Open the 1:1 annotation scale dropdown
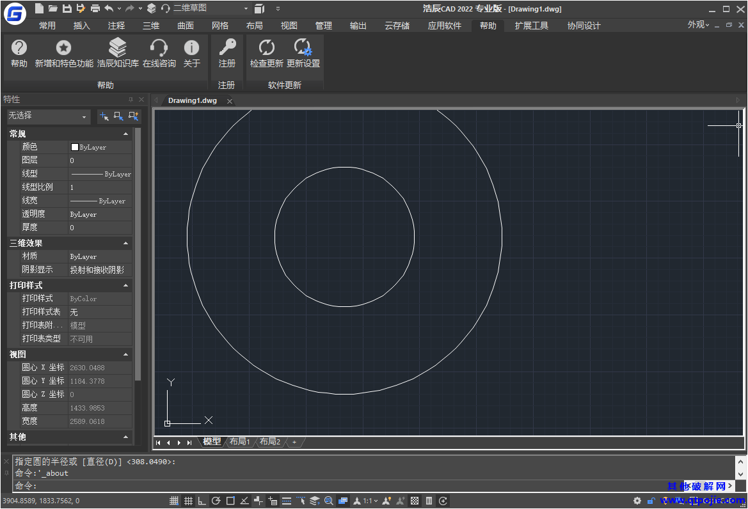Image resolution: width=748 pixels, height=509 pixels. pos(370,501)
